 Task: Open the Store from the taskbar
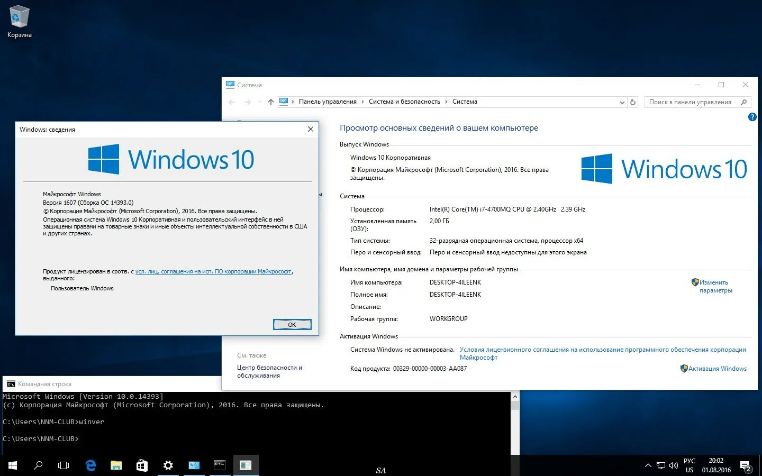[142, 465]
